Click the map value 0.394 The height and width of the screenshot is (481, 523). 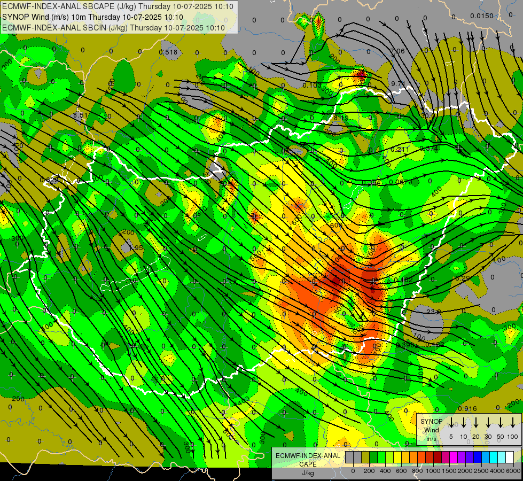click(x=371, y=183)
